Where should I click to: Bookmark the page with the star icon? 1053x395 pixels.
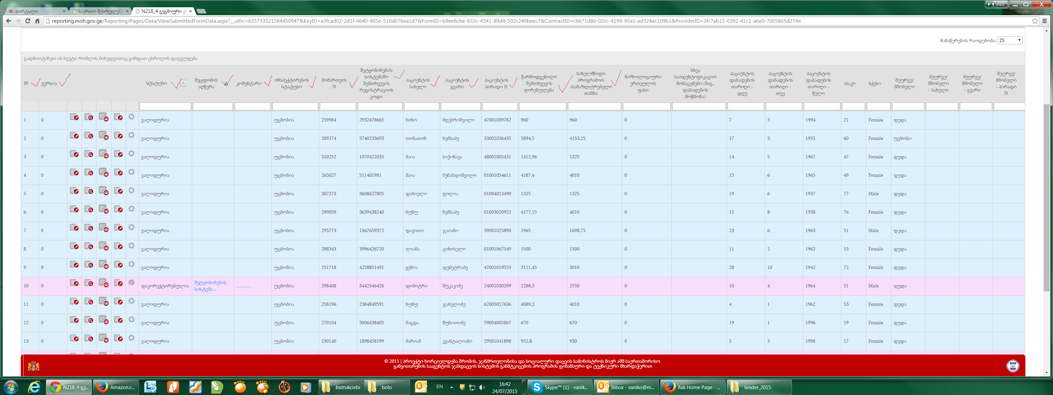(1035, 21)
